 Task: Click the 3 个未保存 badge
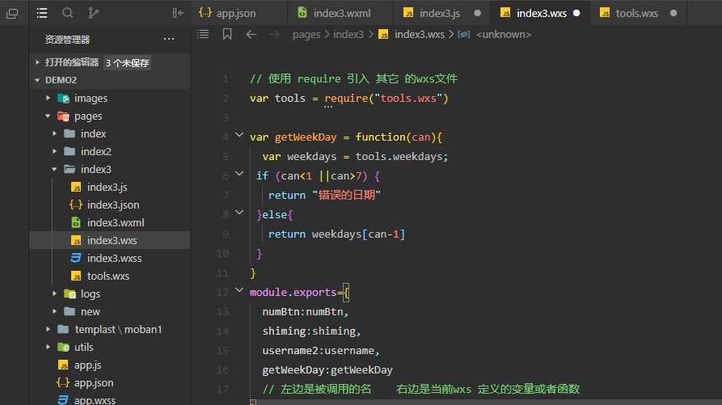(x=127, y=63)
